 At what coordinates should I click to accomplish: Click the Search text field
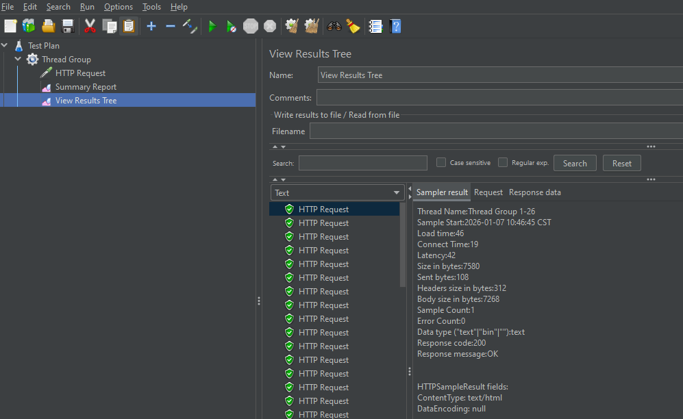coord(363,163)
